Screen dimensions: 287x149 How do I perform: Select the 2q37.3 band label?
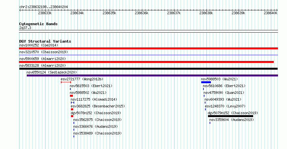25,28
